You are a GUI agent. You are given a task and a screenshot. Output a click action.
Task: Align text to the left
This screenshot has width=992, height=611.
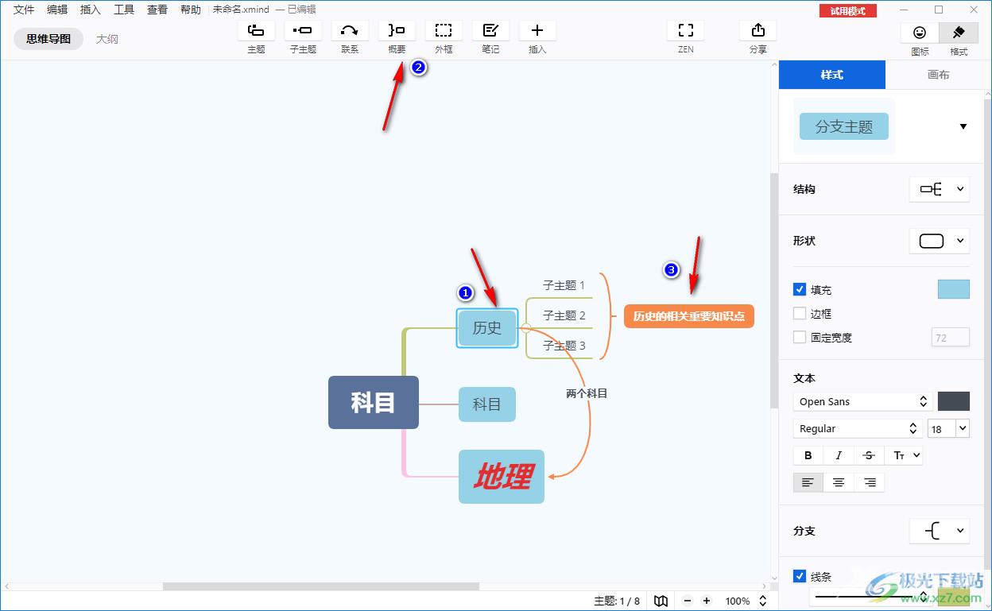click(808, 482)
